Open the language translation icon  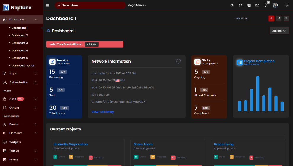(x=249, y=5)
